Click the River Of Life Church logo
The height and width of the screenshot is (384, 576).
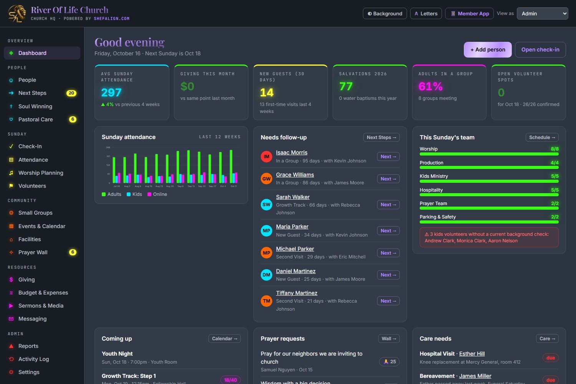tap(17, 13)
